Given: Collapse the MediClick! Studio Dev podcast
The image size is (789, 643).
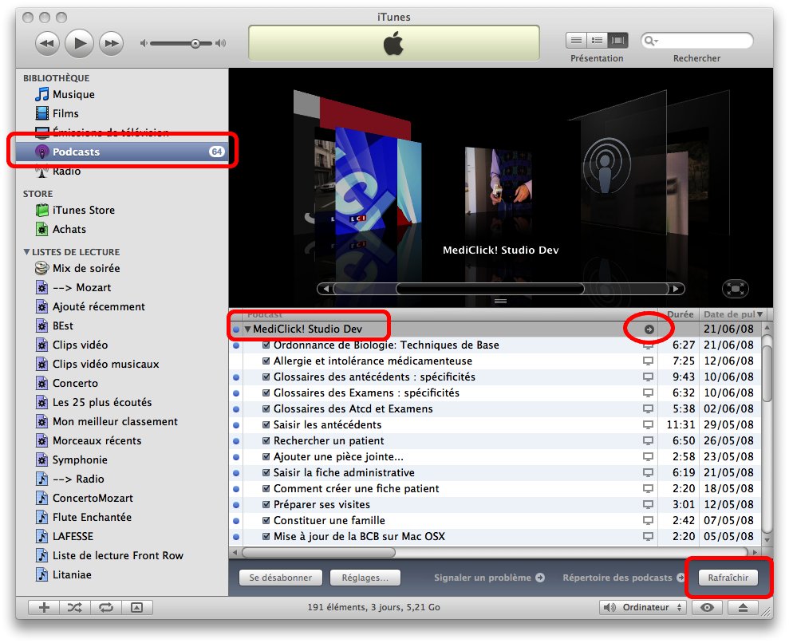Looking at the screenshot, I should pos(247,329).
